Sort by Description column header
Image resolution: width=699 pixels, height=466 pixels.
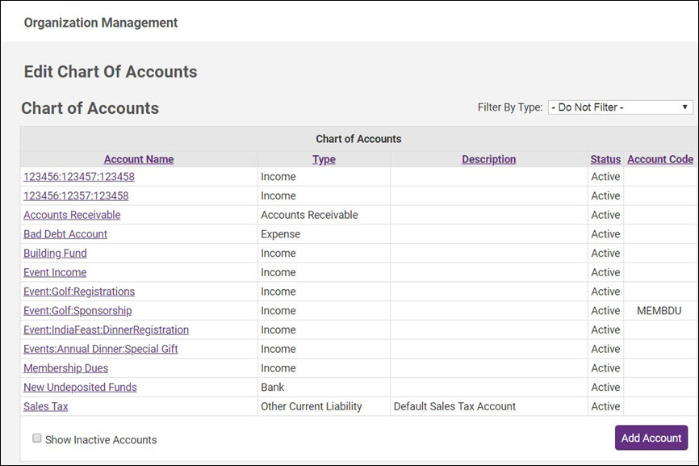[488, 159]
